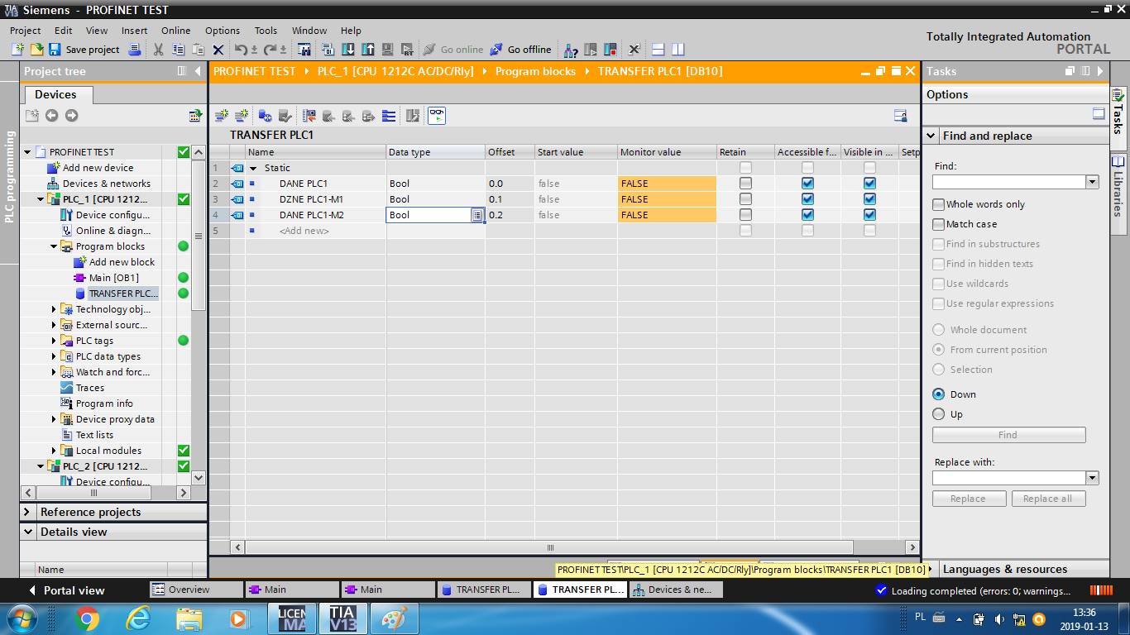1130x635 pixels.
Task: Cut selection with the scissors icon
Action: (158, 50)
